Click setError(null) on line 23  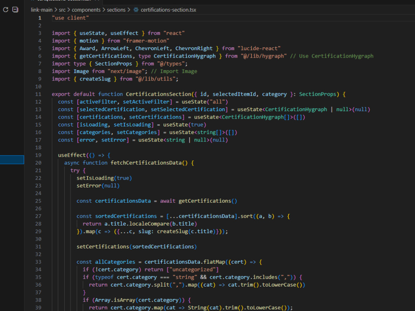[98, 186]
